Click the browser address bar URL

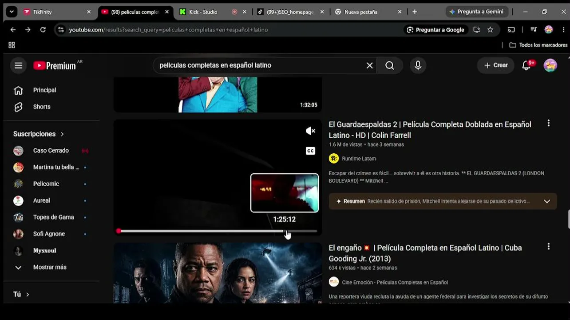169,30
